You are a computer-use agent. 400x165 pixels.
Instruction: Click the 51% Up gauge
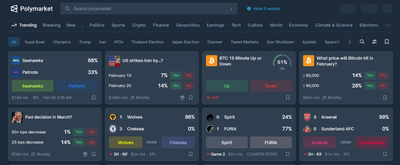[282, 63]
